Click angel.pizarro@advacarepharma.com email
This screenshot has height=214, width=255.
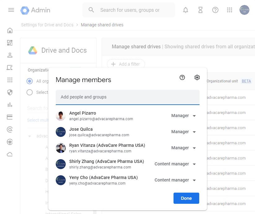point(101,119)
